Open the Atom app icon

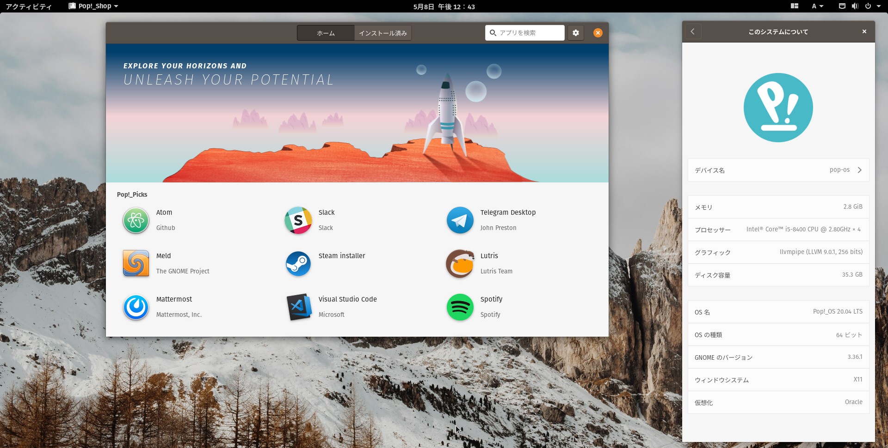pos(136,220)
